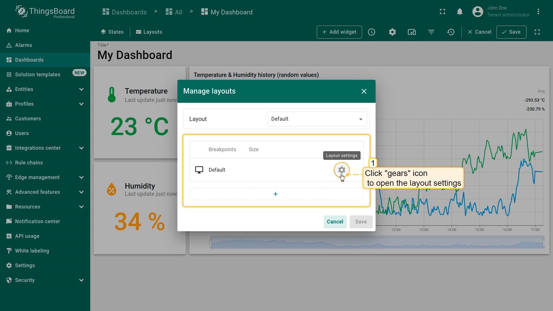Go to Alarms in sidebar

(24, 45)
